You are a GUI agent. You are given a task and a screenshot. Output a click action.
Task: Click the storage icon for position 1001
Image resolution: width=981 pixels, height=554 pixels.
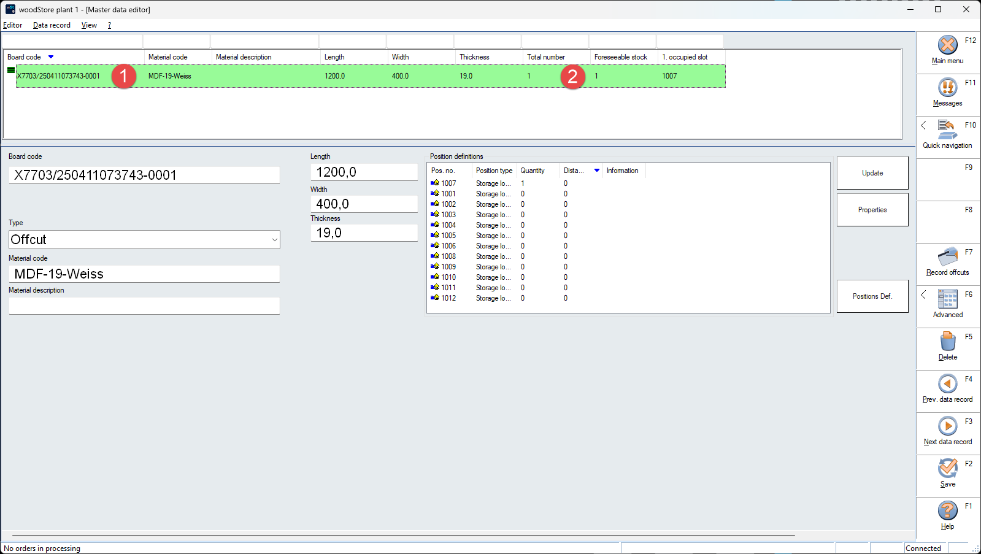(435, 193)
